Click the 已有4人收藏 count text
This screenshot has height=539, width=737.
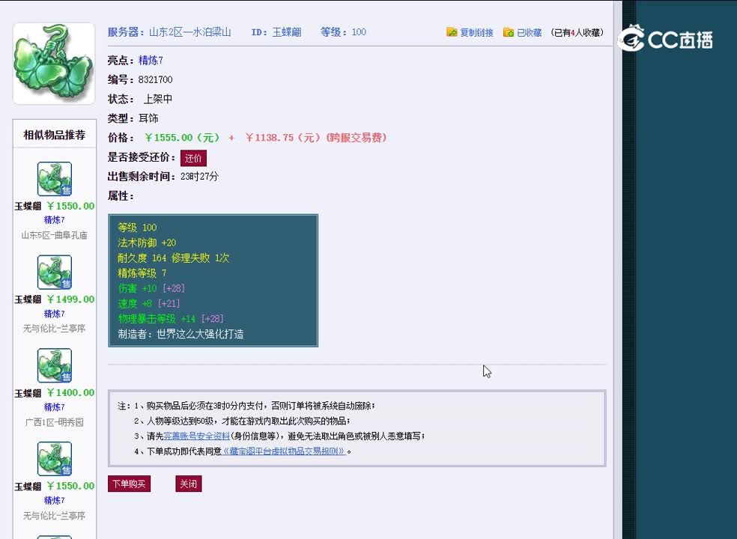point(577,32)
